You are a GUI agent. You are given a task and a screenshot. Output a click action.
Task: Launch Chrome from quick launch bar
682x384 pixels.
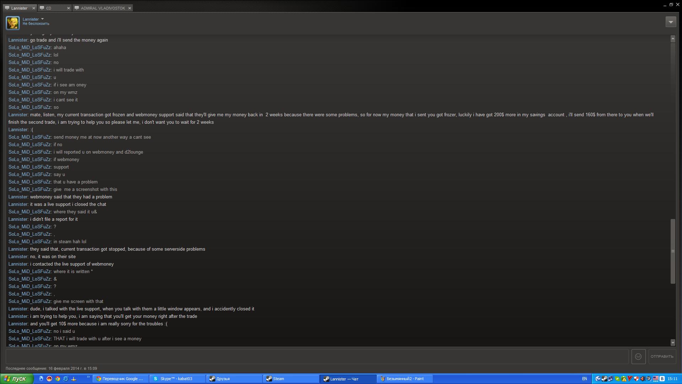[x=58, y=379]
